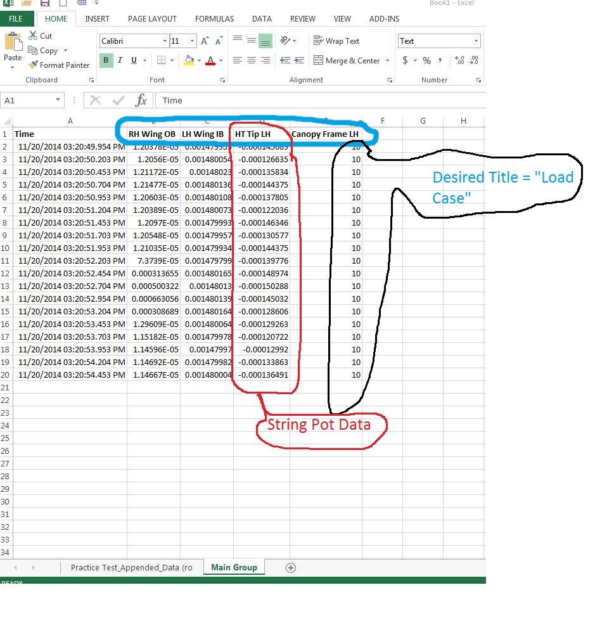
Task: Click Increase Font Size icon
Action: point(205,41)
